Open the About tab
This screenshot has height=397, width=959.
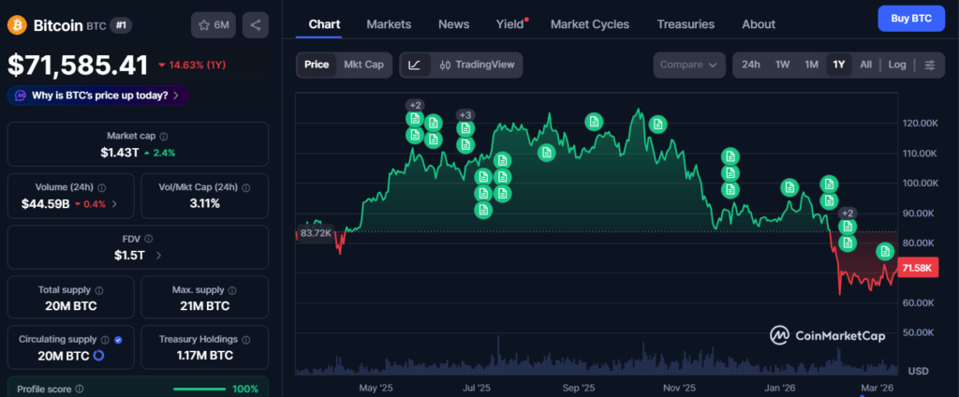[759, 24]
